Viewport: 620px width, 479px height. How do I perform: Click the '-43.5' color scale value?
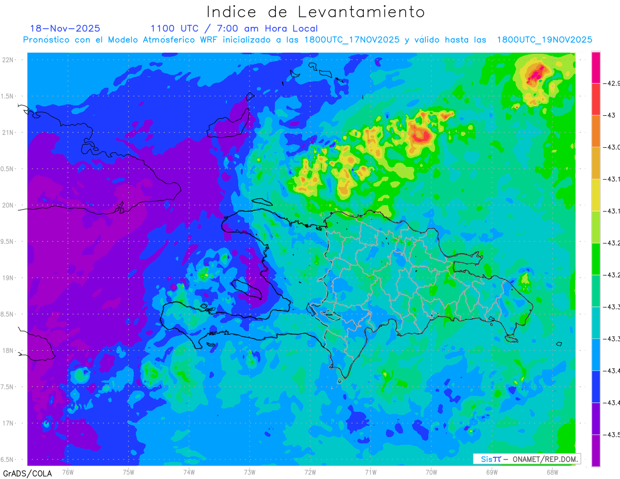(x=613, y=435)
